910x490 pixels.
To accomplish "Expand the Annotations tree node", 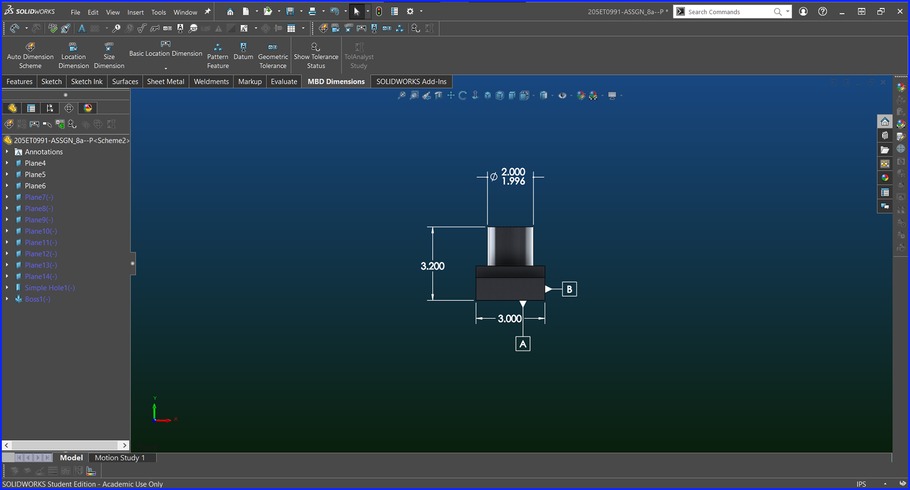I will point(7,152).
